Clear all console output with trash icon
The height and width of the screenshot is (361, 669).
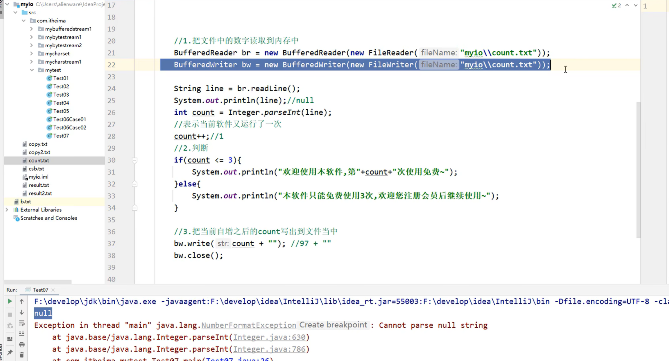[x=21, y=355]
